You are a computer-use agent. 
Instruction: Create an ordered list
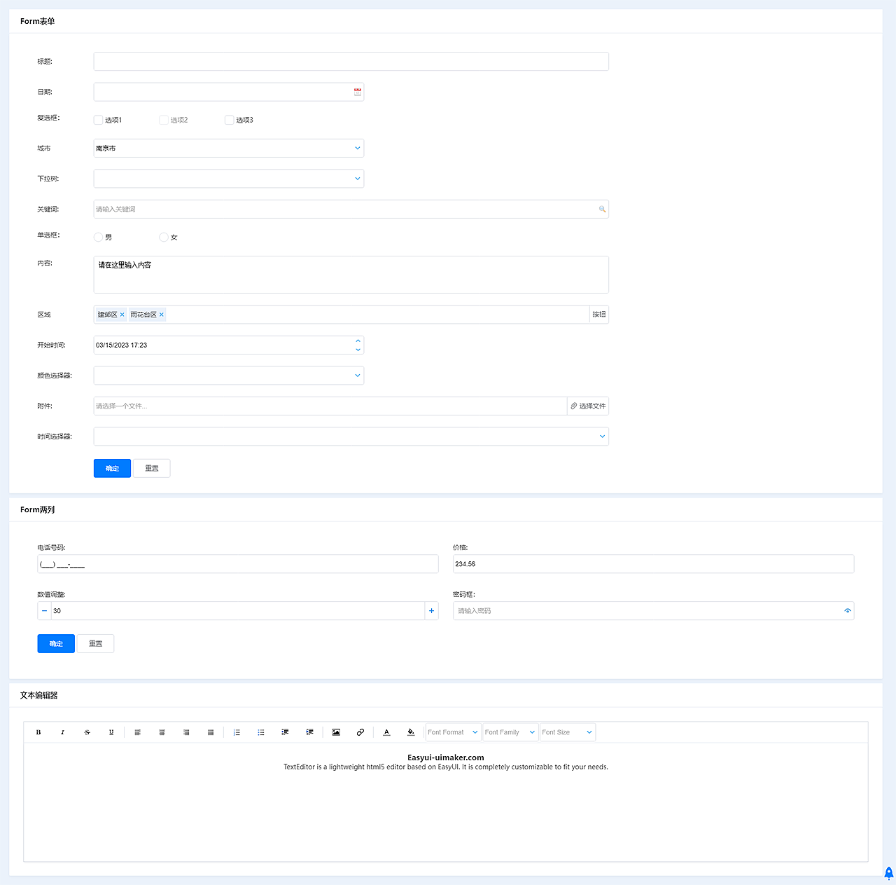(237, 732)
